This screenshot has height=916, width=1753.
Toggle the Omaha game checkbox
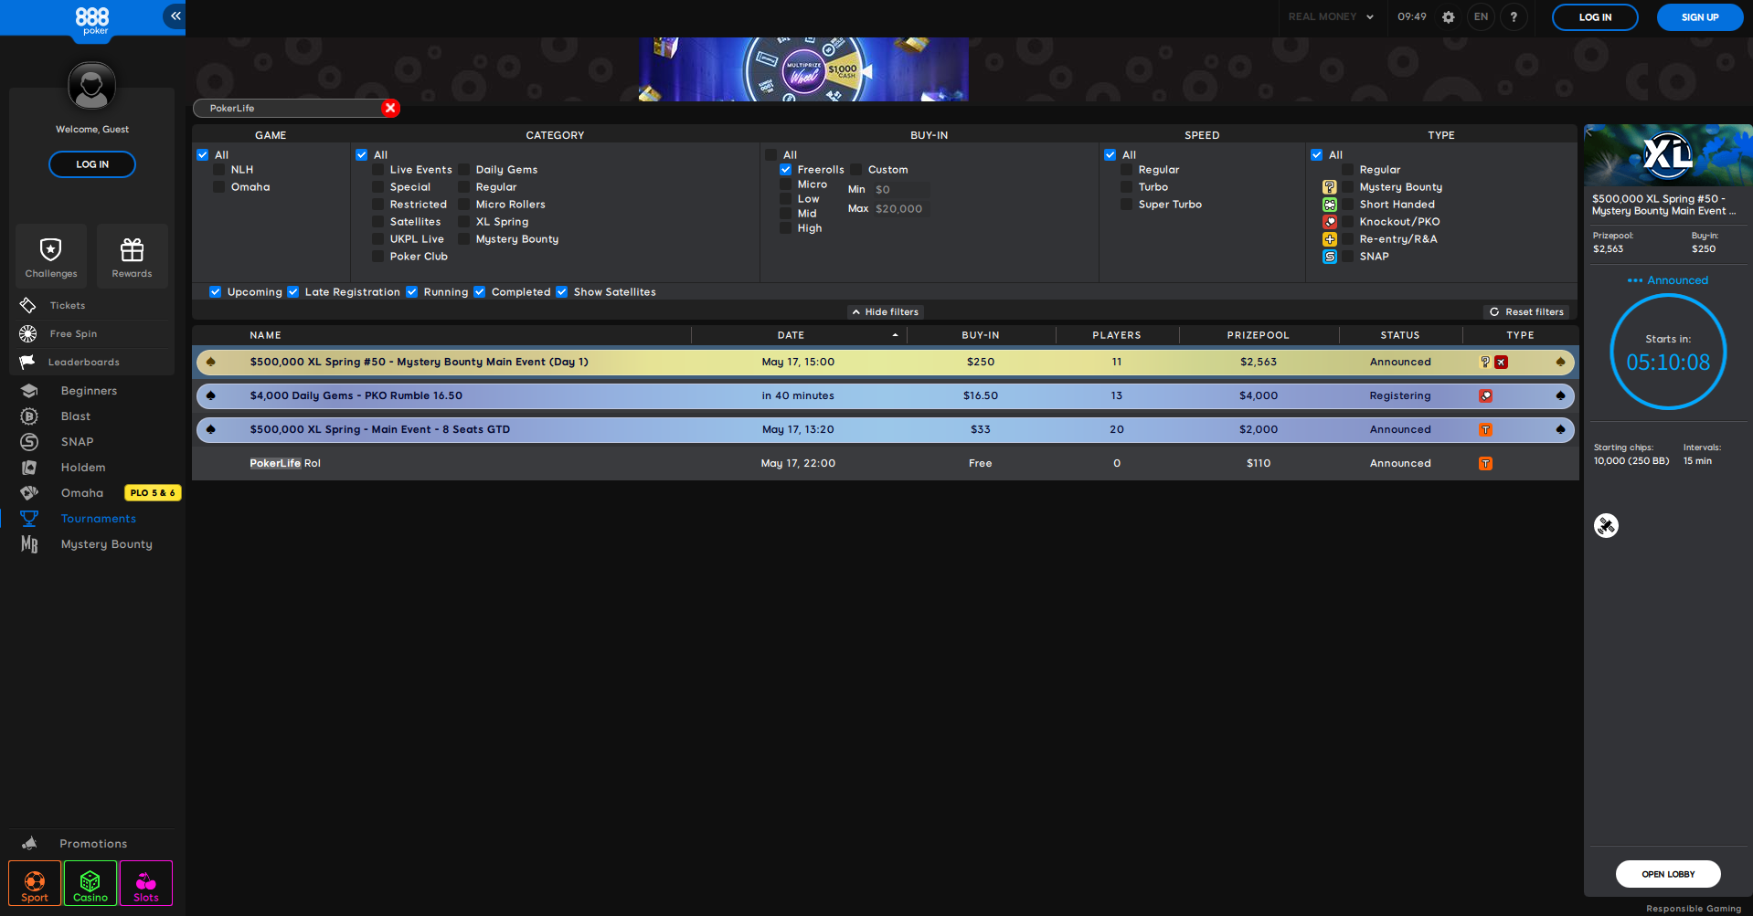click(x=219, y=187)
